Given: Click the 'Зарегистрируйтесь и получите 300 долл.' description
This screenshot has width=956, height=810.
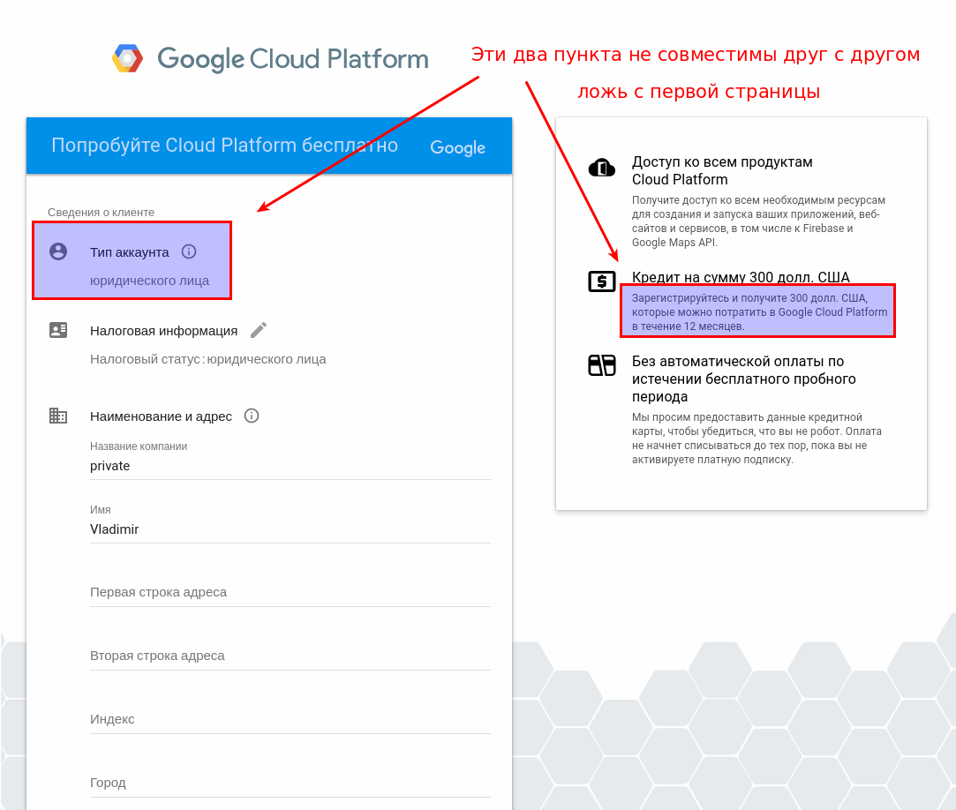Looking at the screenshot, I should 759,312.
